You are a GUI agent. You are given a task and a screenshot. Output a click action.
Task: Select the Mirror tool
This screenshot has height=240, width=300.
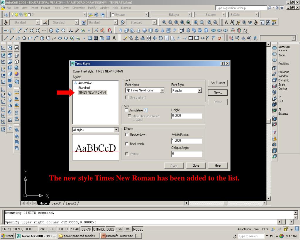click(137, 38)
